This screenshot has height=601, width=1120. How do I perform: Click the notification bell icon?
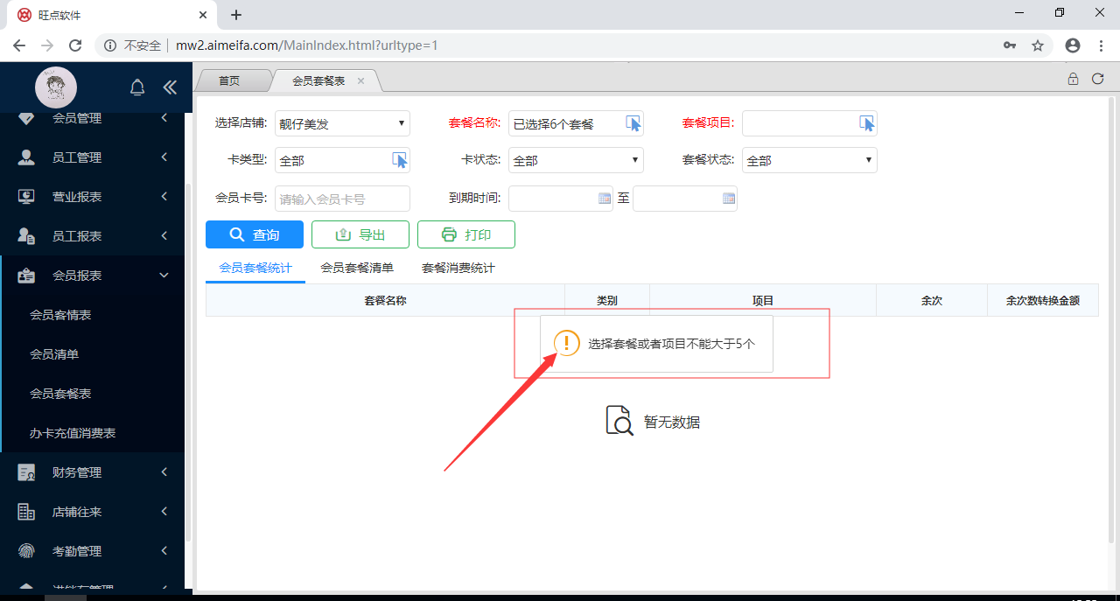click(137, 87)
